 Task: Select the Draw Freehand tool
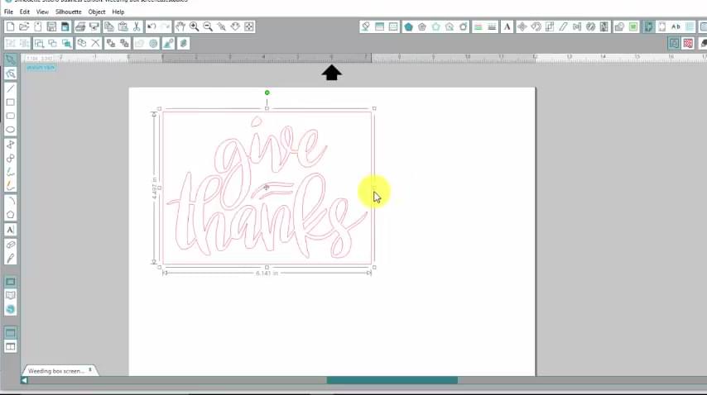click(x=11, y=173)
